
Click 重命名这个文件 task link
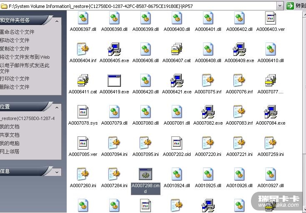tap(17, 32)
